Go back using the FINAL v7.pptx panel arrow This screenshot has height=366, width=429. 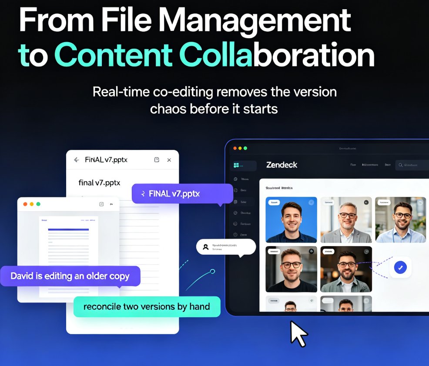[x=77, y=160]
